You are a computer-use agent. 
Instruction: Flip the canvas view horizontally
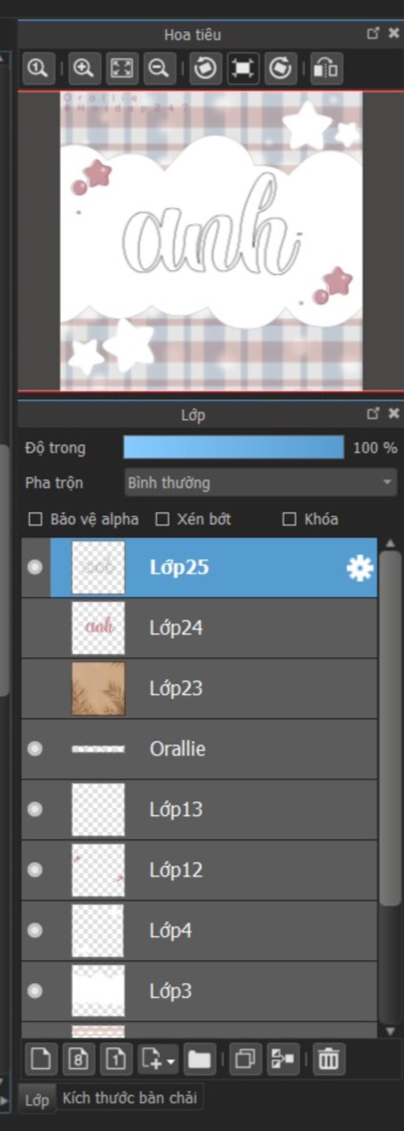[327, 68]
